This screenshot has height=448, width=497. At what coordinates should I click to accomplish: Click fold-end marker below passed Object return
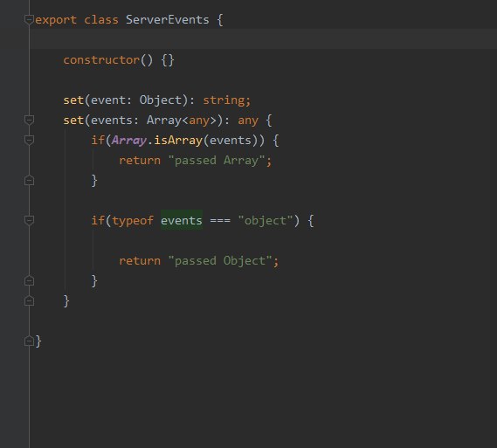click(x=29, y=280)
